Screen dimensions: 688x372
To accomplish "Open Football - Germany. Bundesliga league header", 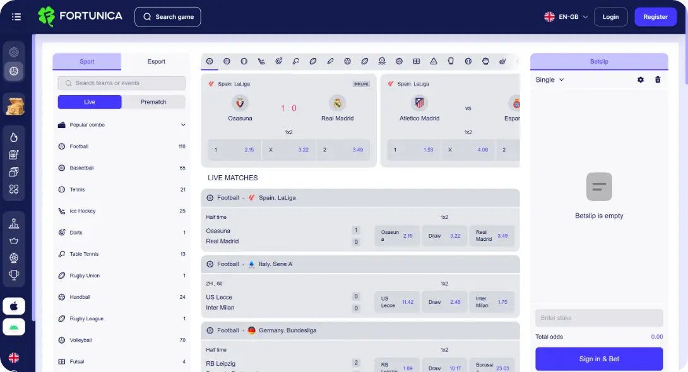I will [x=360, y=330].
